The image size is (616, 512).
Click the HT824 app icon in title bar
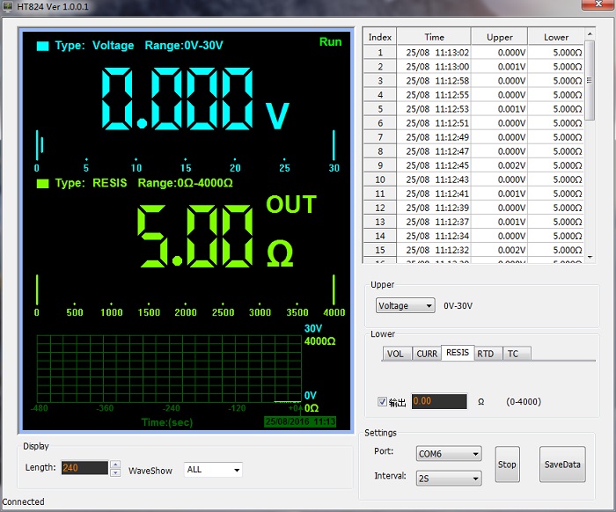[9, 7]
